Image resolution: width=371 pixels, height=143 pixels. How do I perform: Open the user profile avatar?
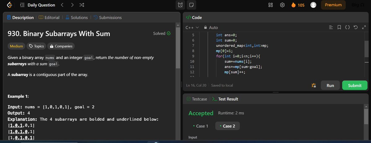pos(313,5)
